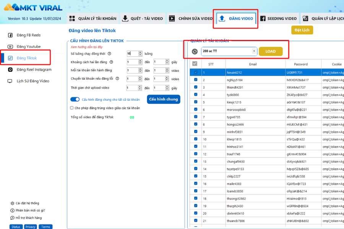Click the Password column header
The image size is (344, 229).
[303, 64]
